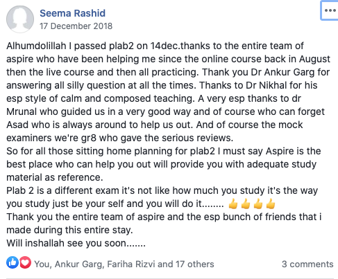The width and height of the screenshot is (338, 279).
Task: Click the blue Like reaction icon
Action: (x=12, y=262)
